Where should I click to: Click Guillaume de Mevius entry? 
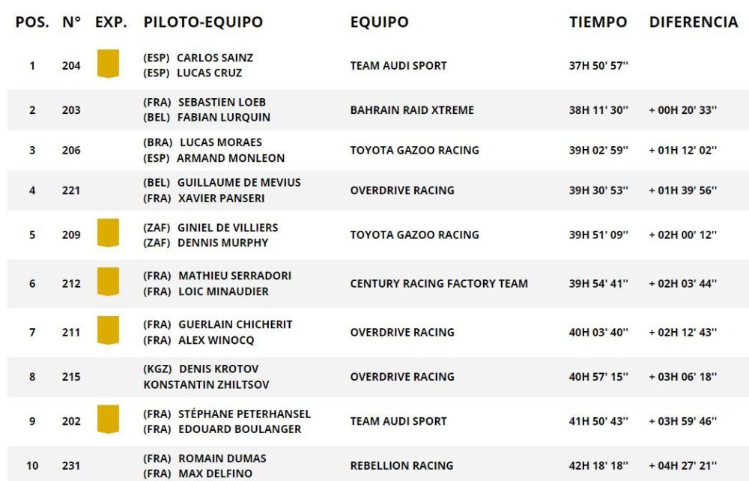[x=239, y=183]
